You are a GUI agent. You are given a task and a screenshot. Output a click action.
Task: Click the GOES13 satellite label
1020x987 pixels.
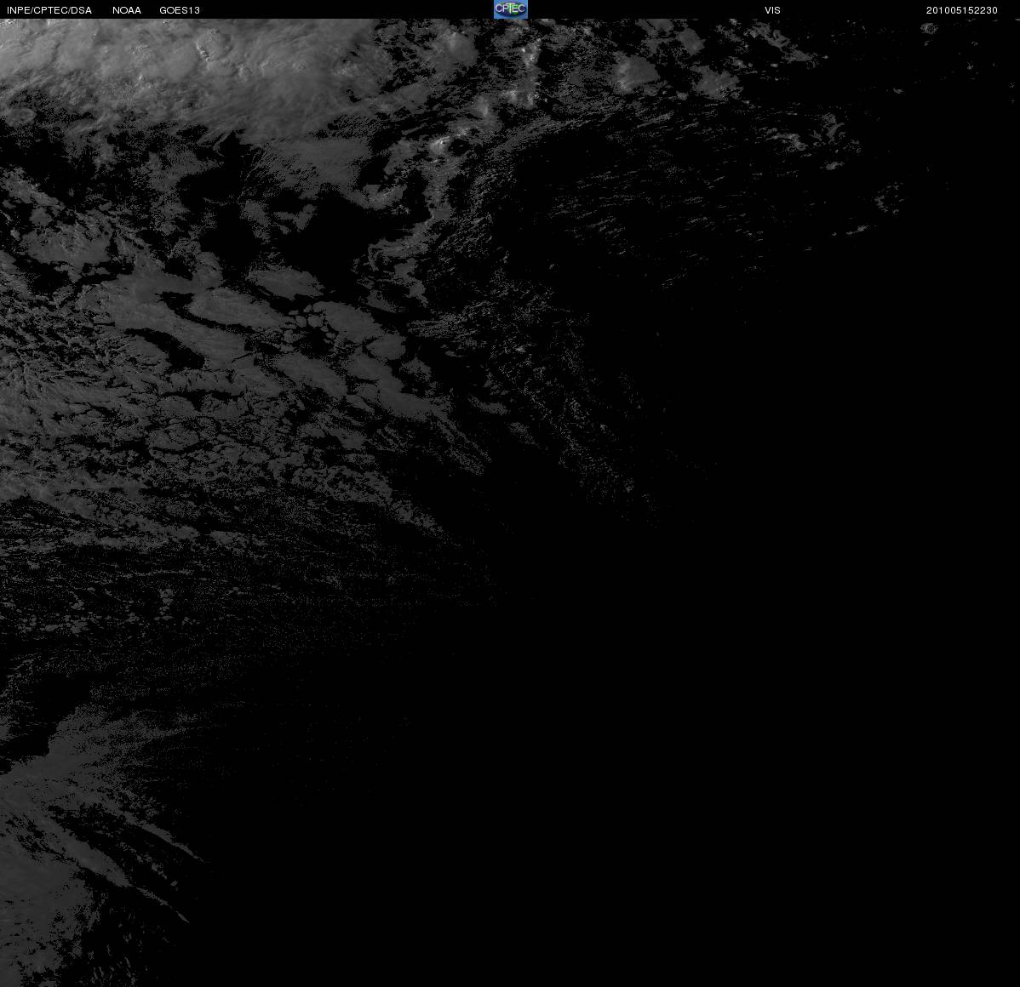point(180,10)
